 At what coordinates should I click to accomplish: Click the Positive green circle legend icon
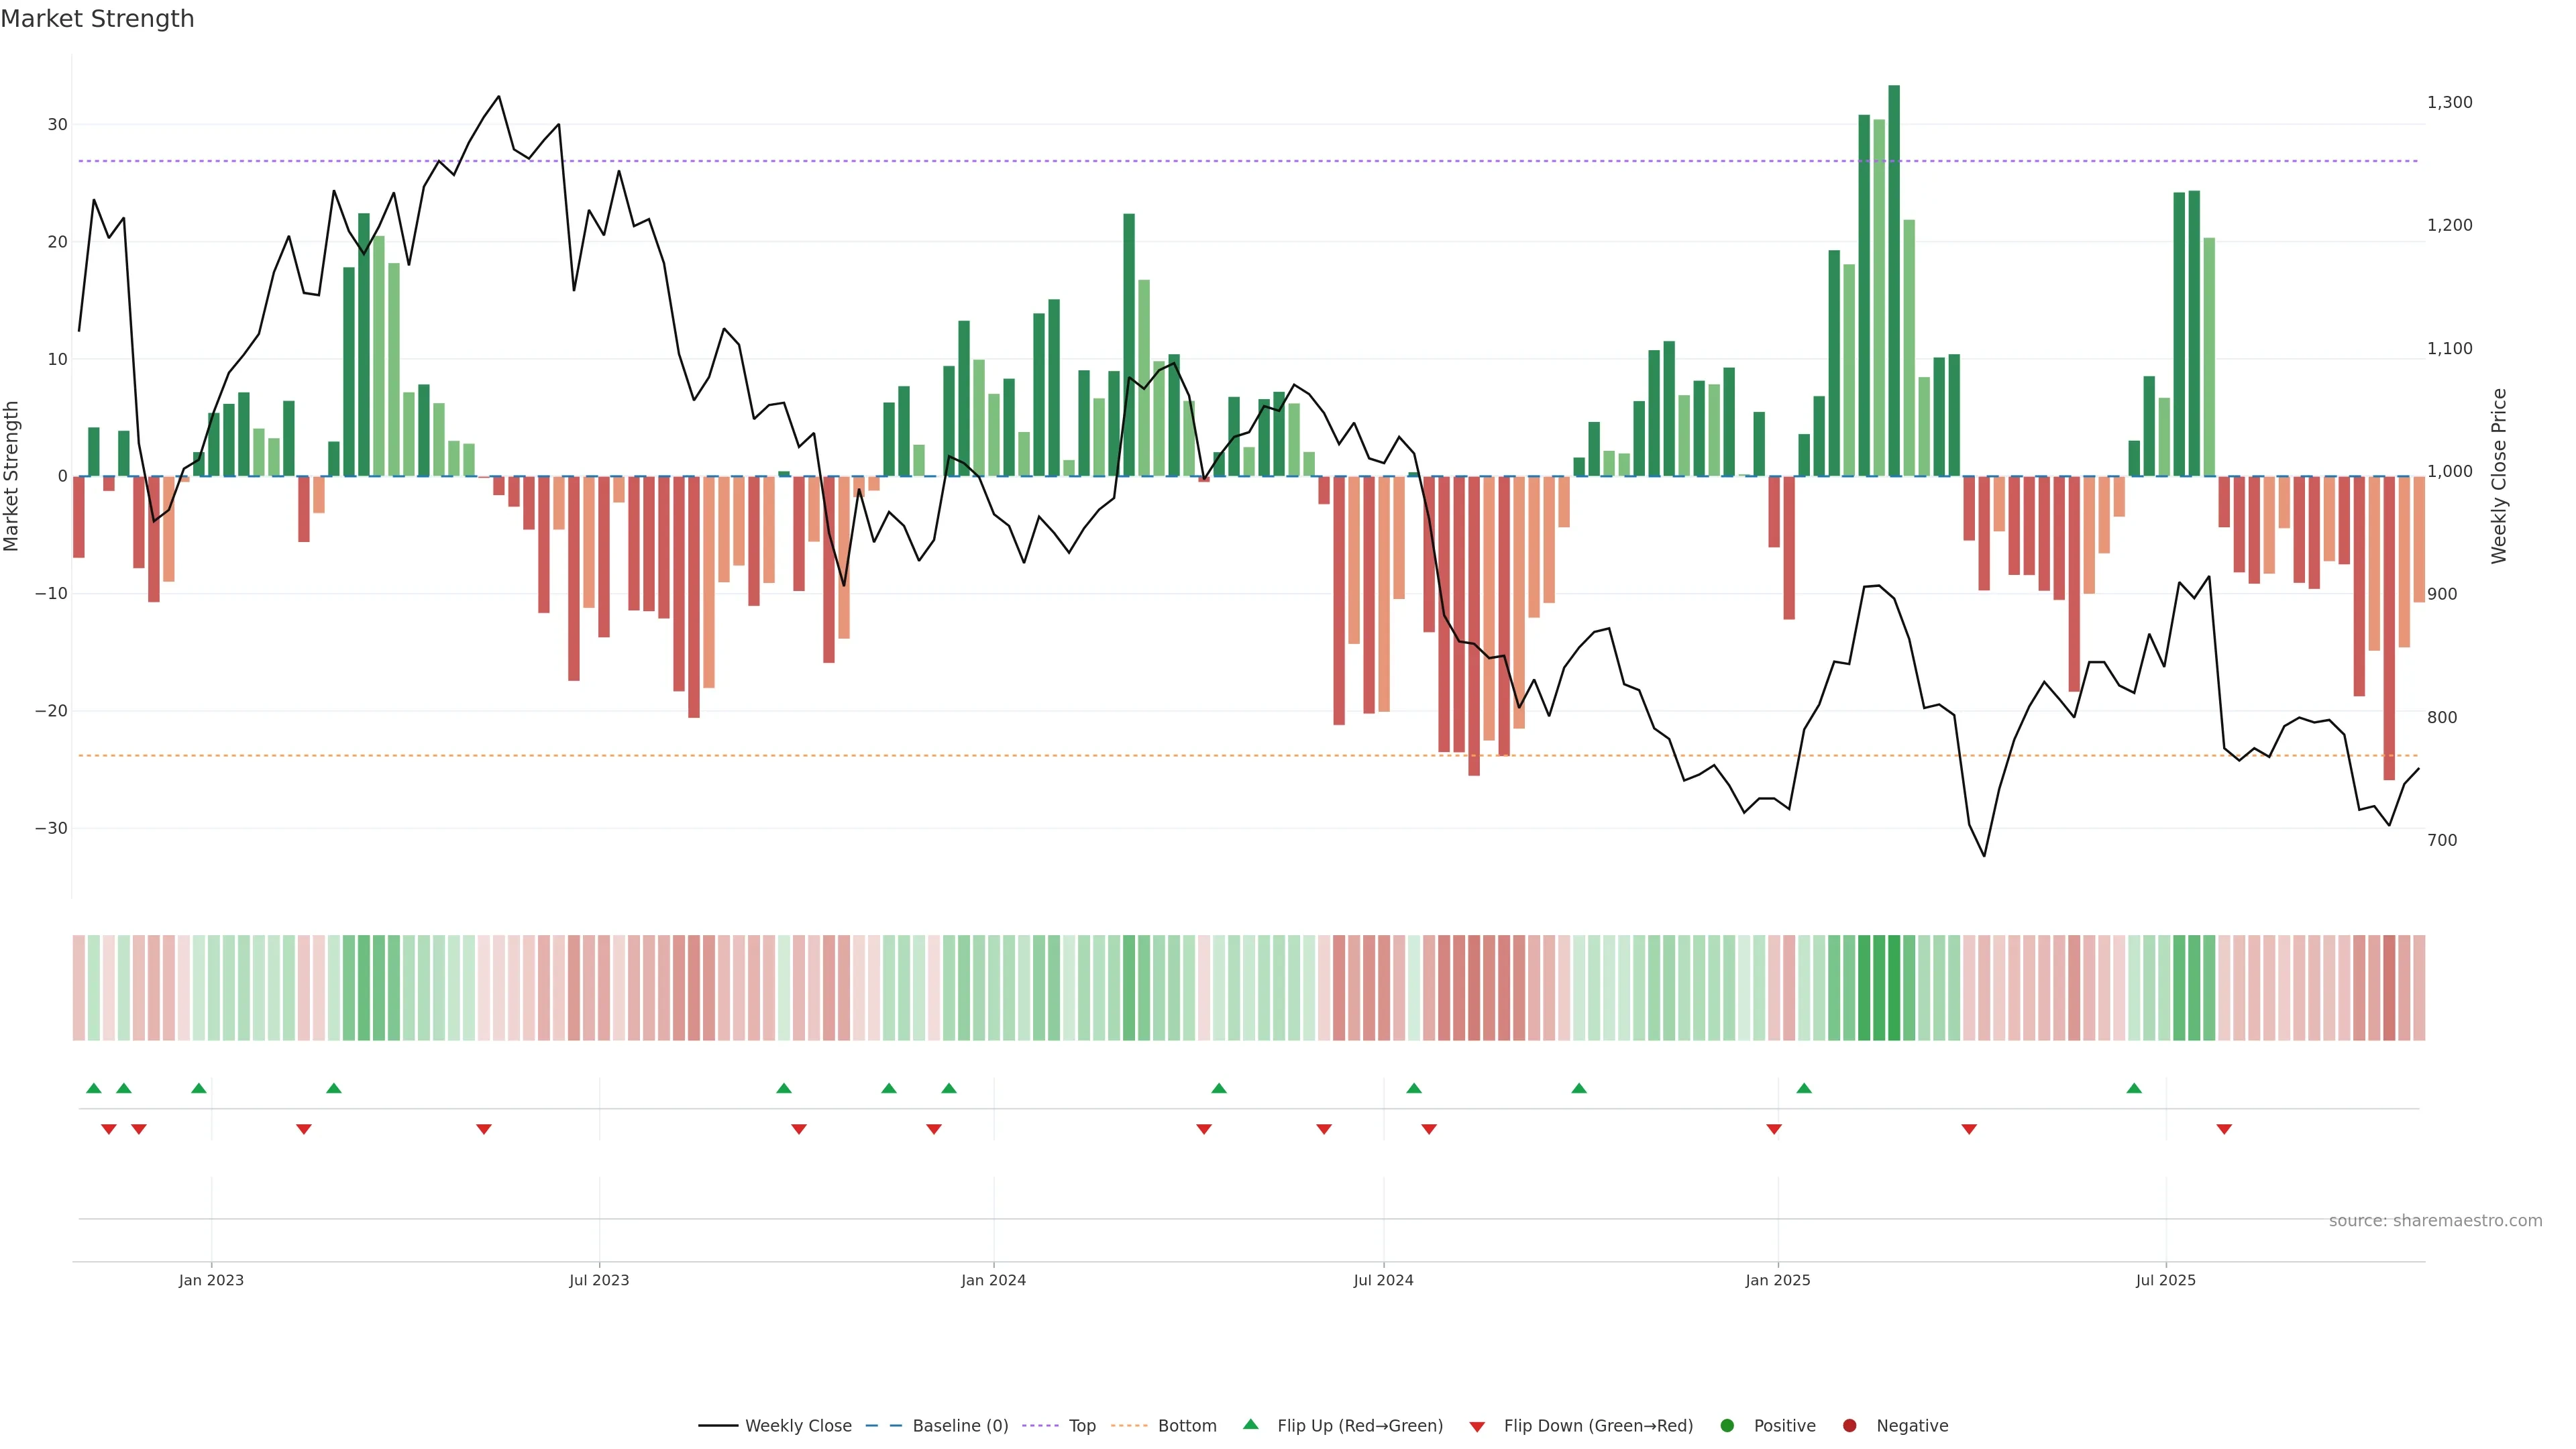click(1727, 1426)
